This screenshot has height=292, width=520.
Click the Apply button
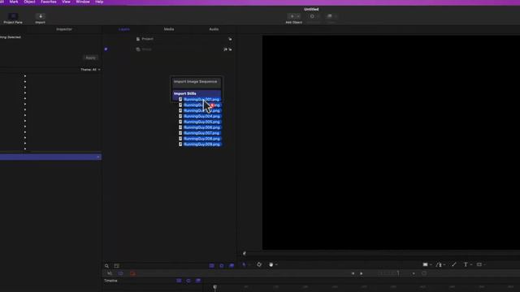(90, 58)
